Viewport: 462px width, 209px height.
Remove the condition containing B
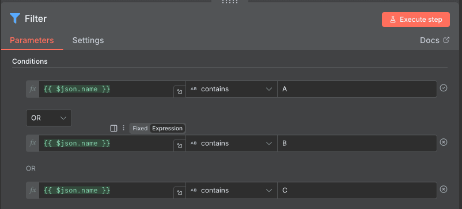(x=444, y=142)
